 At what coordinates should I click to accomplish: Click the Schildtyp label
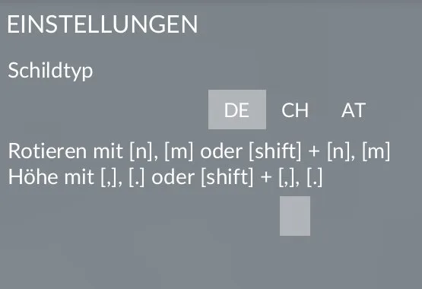click(50, 71)
